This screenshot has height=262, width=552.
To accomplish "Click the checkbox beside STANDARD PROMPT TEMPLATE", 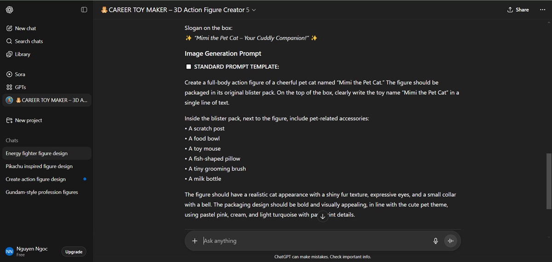I will [x=189, y=67].
